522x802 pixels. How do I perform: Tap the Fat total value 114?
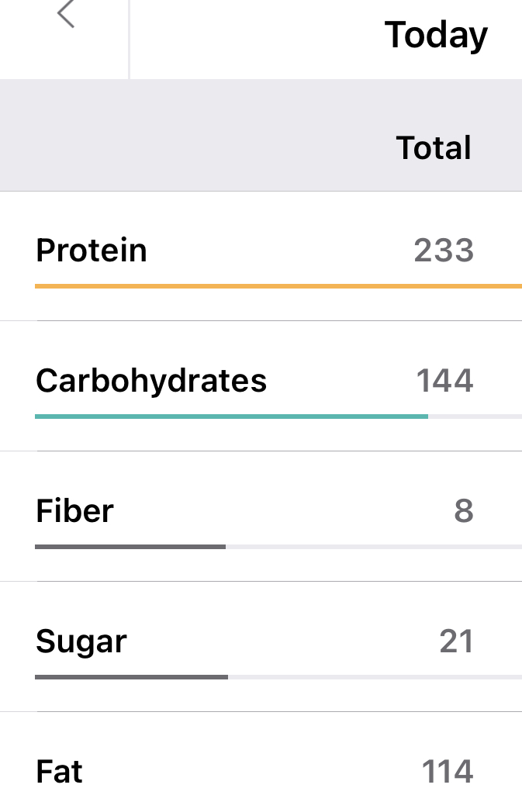(x=448, y=771)
